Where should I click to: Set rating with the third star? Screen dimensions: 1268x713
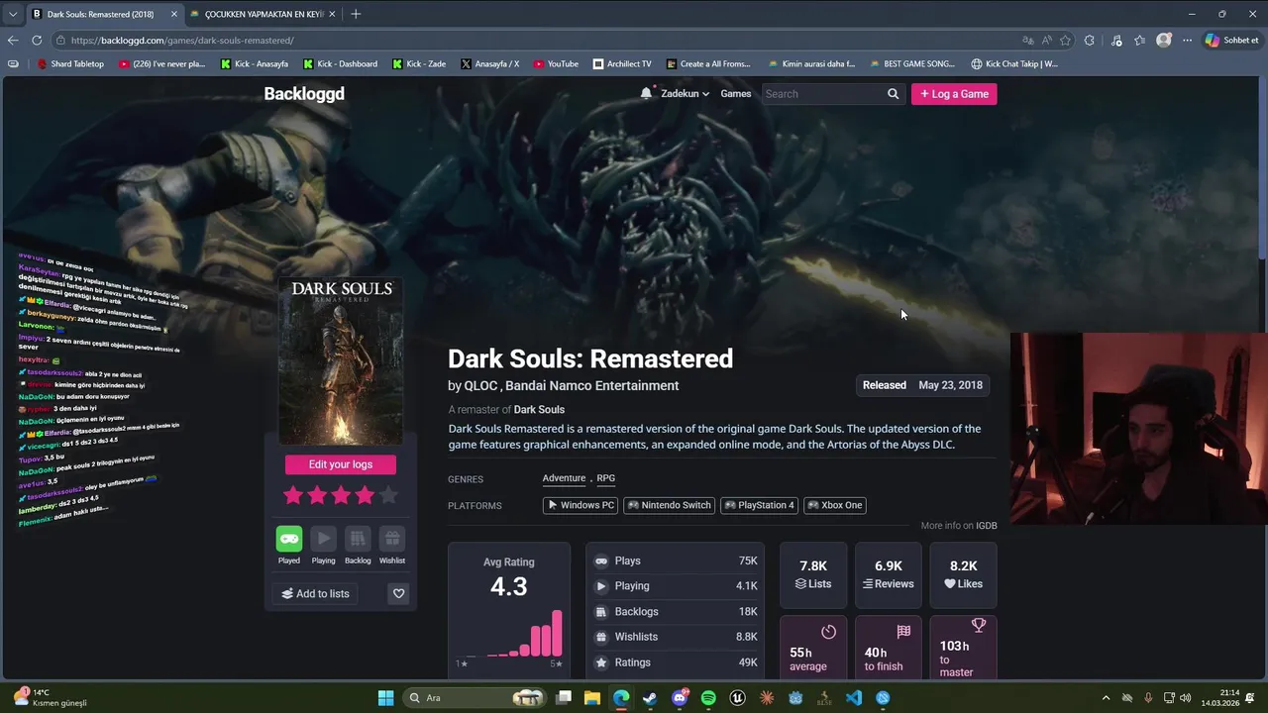tap(341, 495)
